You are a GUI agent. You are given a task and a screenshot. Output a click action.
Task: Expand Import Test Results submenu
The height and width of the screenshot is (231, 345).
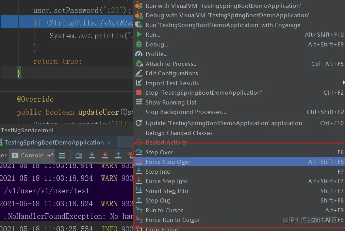[239, 83]
